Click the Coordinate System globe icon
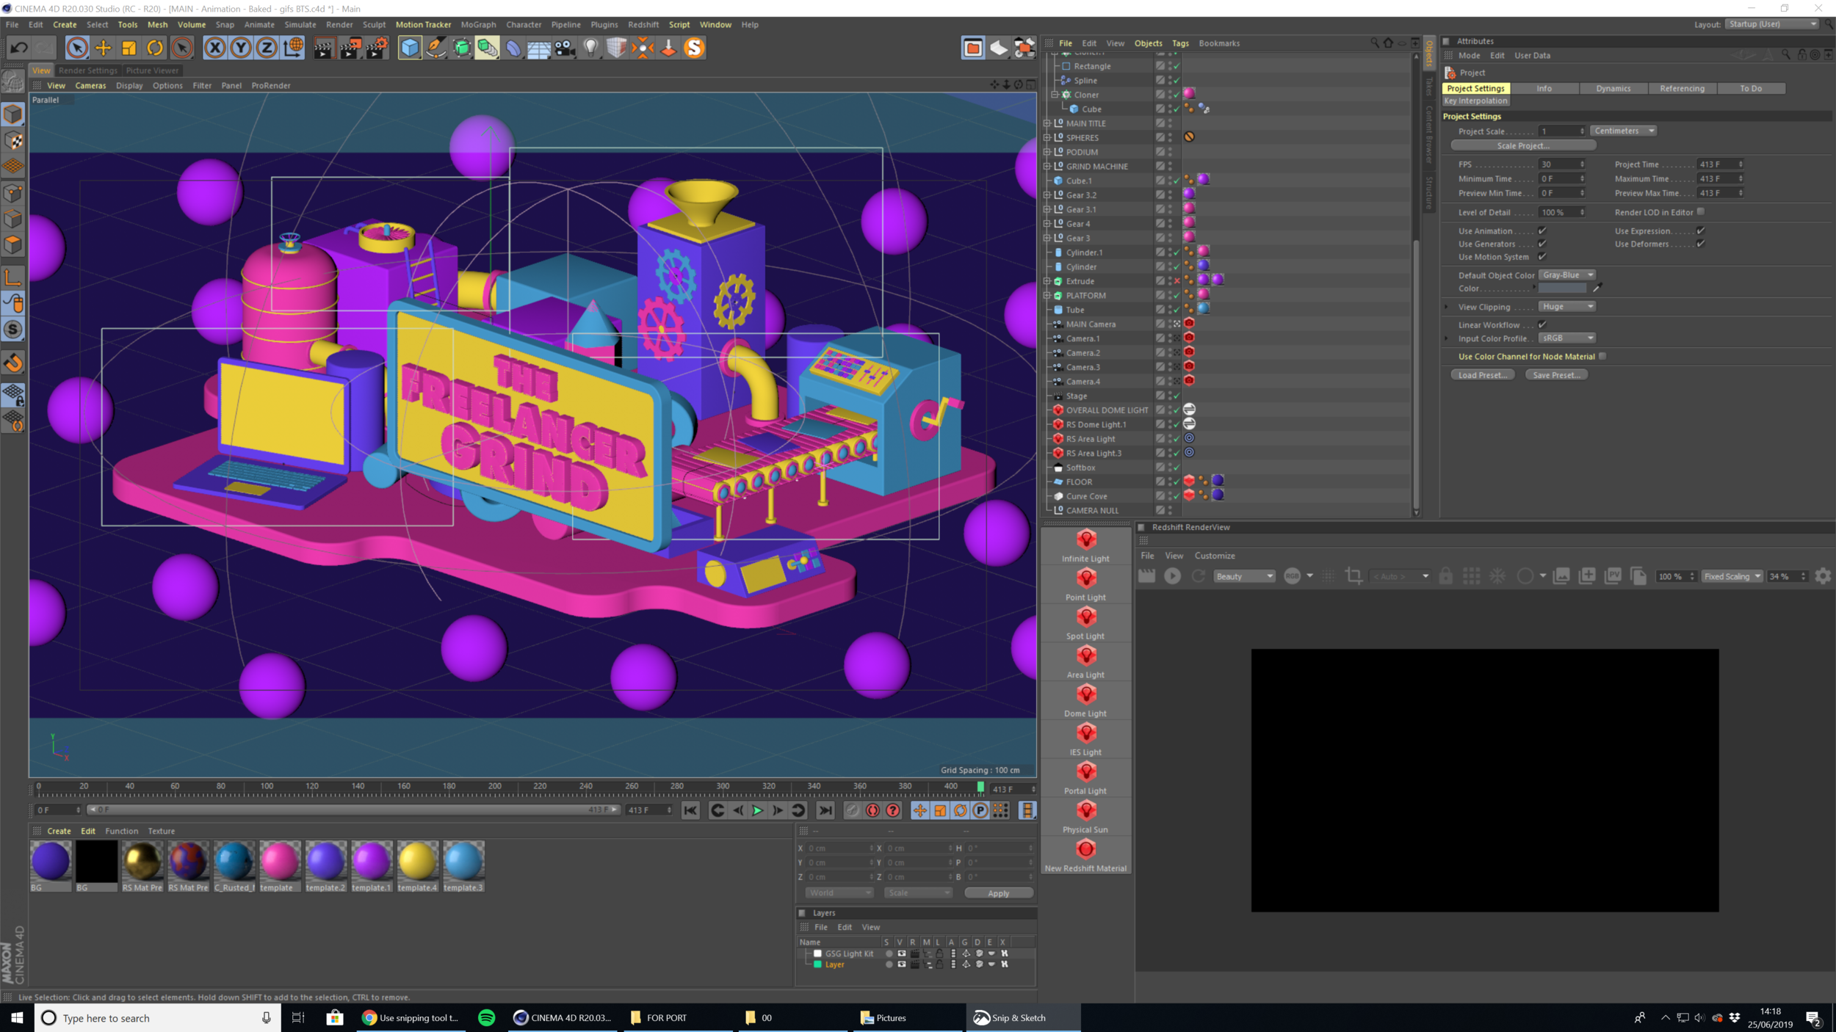This screenshot has height=1032, width=1836. 293,48
